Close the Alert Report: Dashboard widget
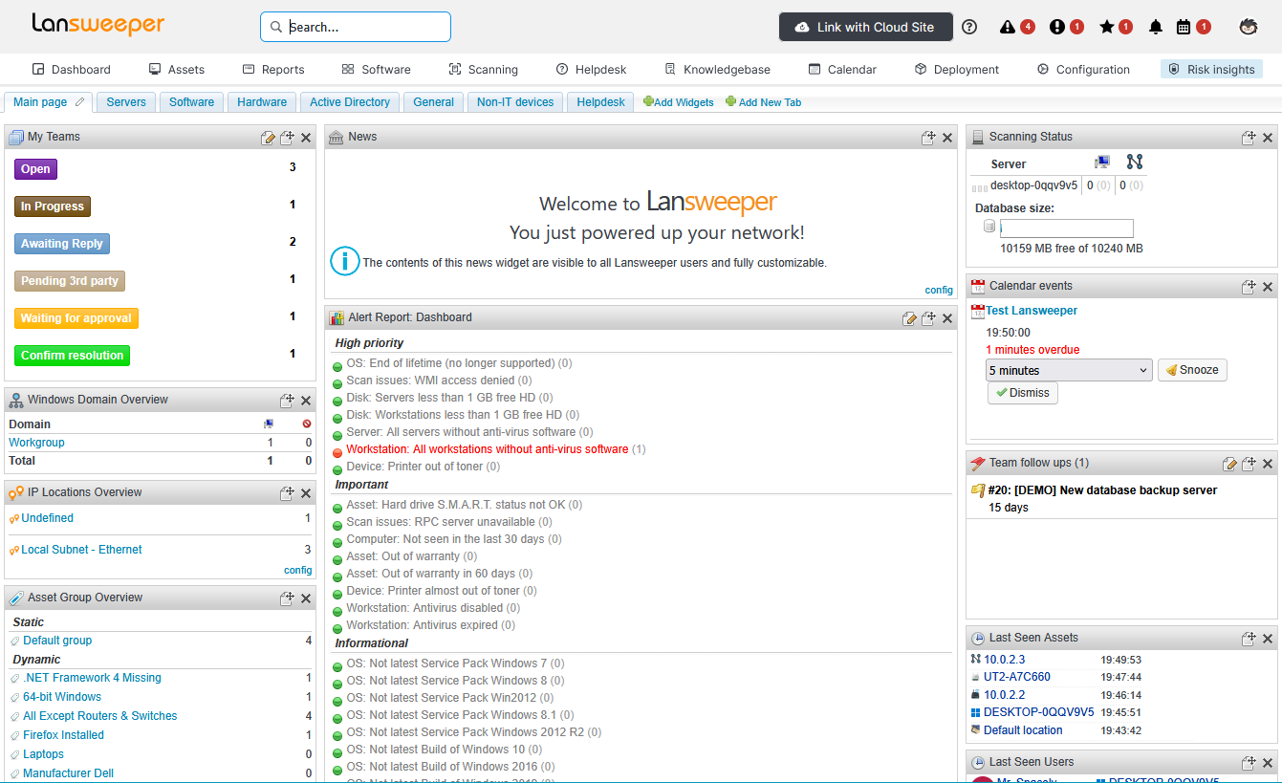The width and height of the screenshot is (1282, 783). pos(947,318)
